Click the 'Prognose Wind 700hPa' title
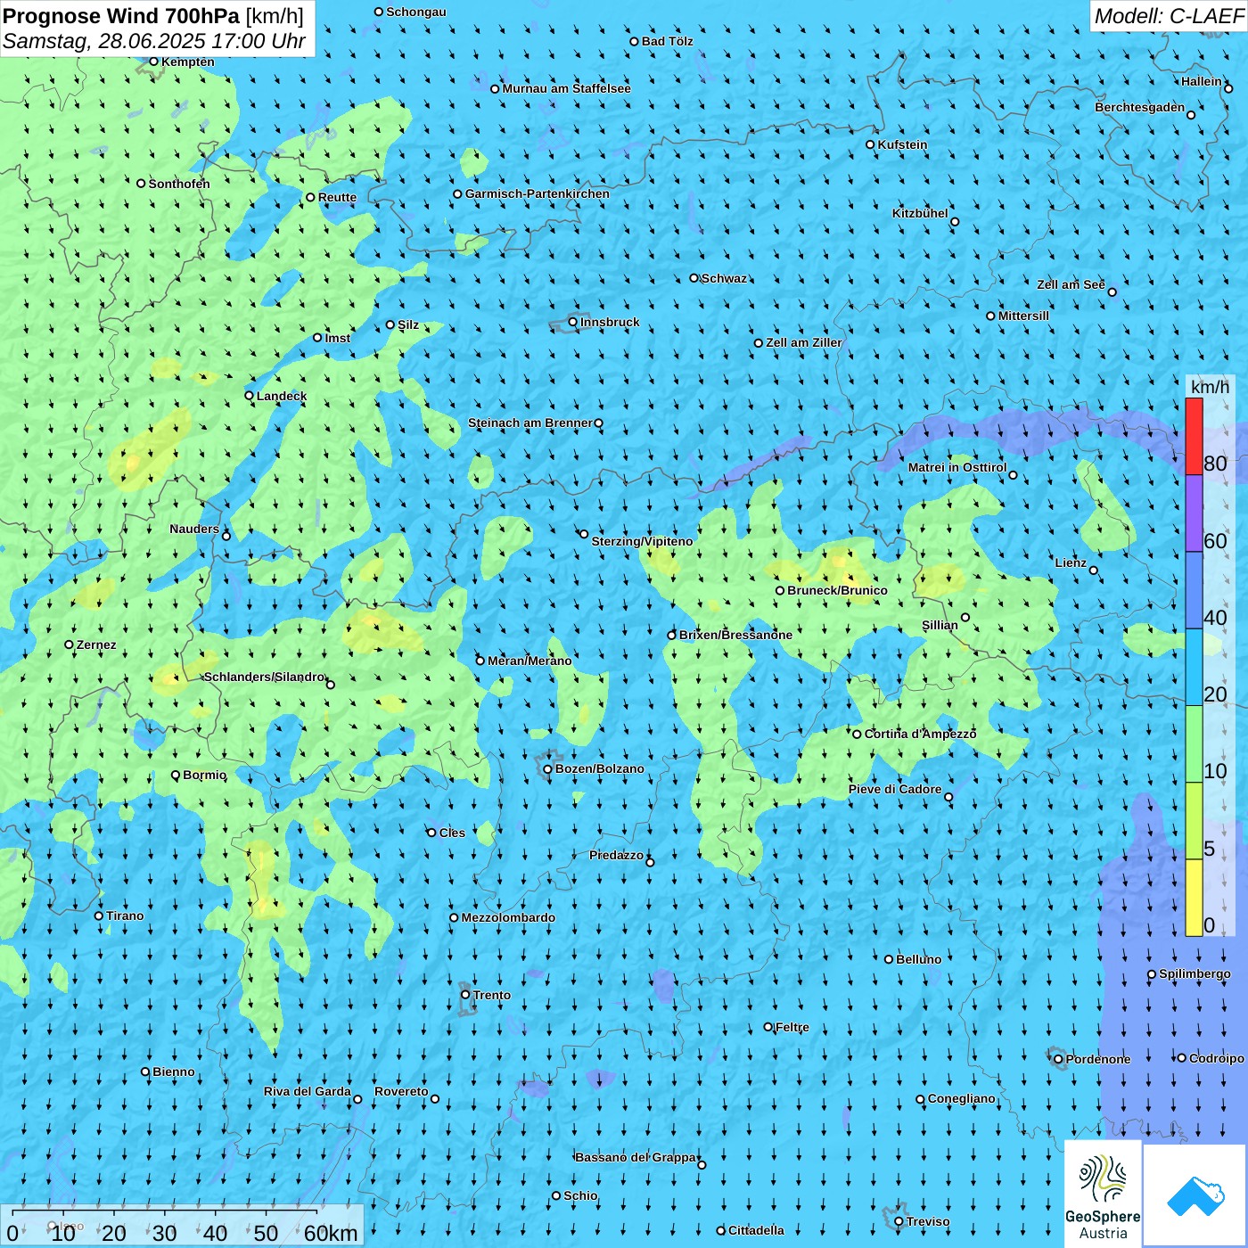1248x1248 pixels. [x=121, y=16]
